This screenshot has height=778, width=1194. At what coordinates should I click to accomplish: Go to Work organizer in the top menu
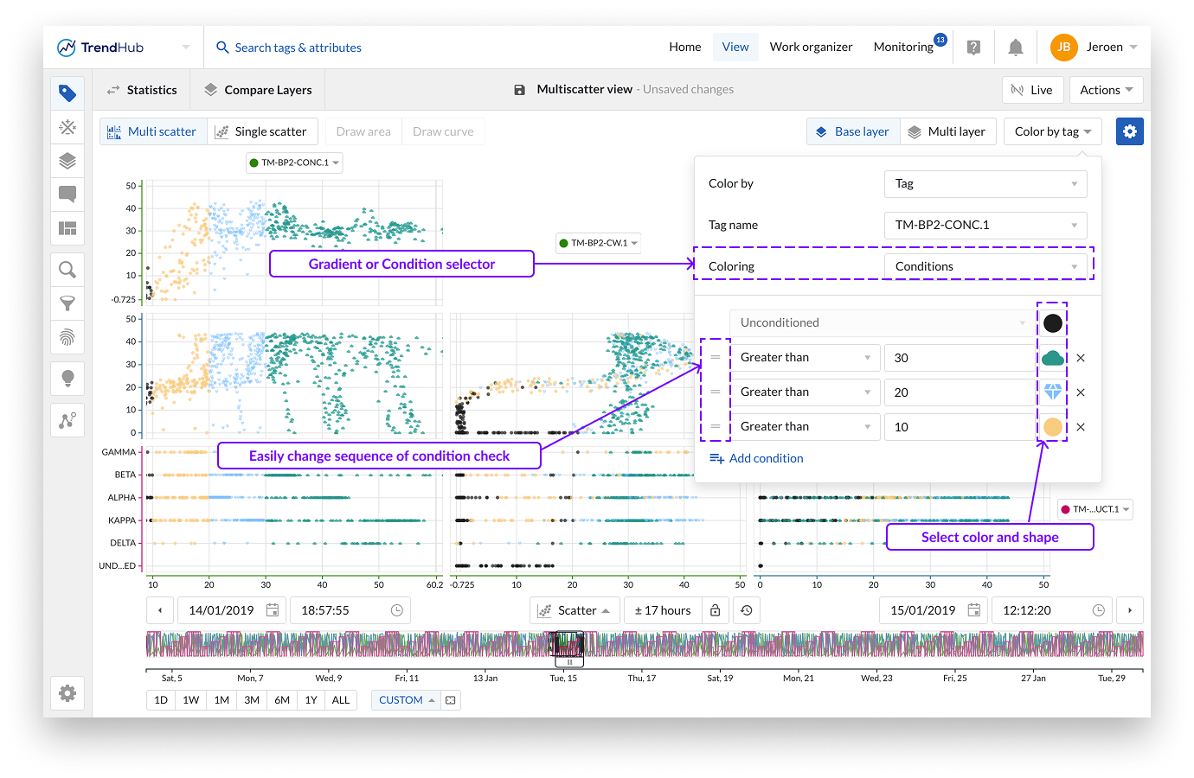(811, 48)
